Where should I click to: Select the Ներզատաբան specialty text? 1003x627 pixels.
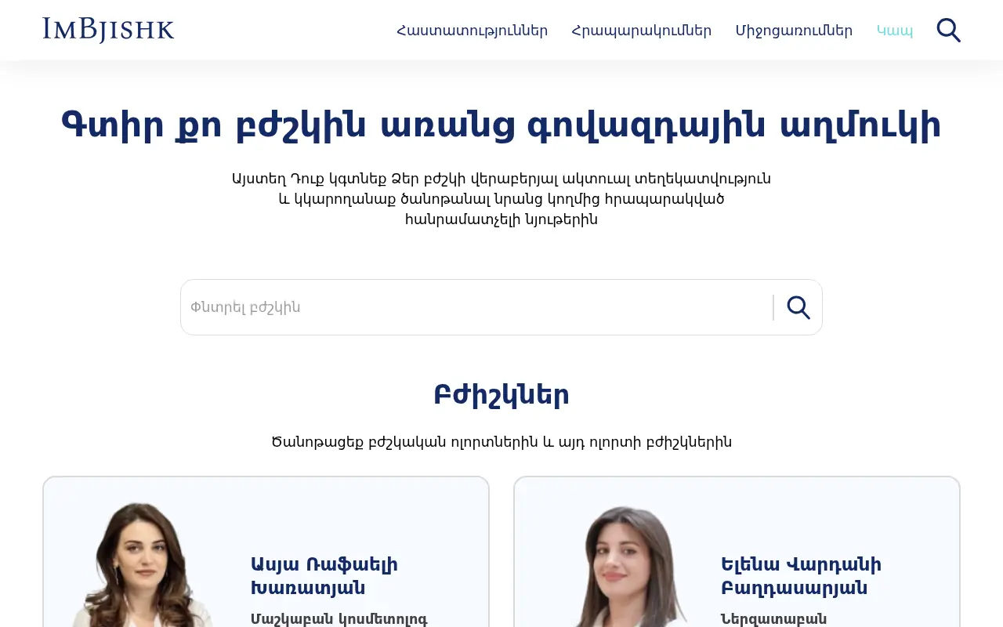(773, 618)
